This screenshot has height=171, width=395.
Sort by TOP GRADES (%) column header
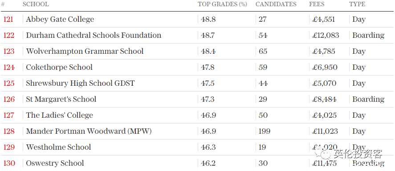click(222, 4)
